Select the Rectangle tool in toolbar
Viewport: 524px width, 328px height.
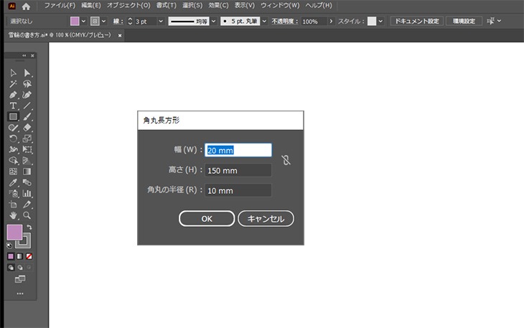click(13, 116)
